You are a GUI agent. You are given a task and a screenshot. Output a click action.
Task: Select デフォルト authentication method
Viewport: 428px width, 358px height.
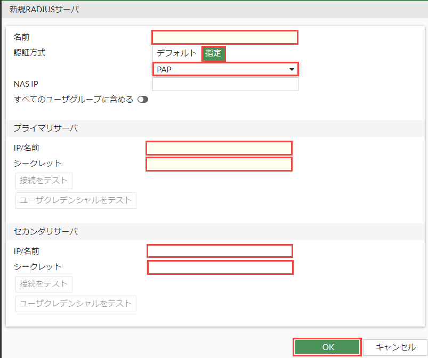click(x=176, y=53)
